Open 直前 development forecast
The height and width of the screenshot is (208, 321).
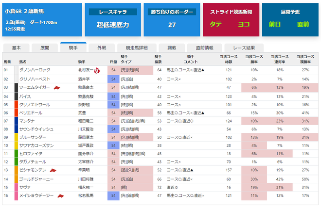[x=303, y=24]
